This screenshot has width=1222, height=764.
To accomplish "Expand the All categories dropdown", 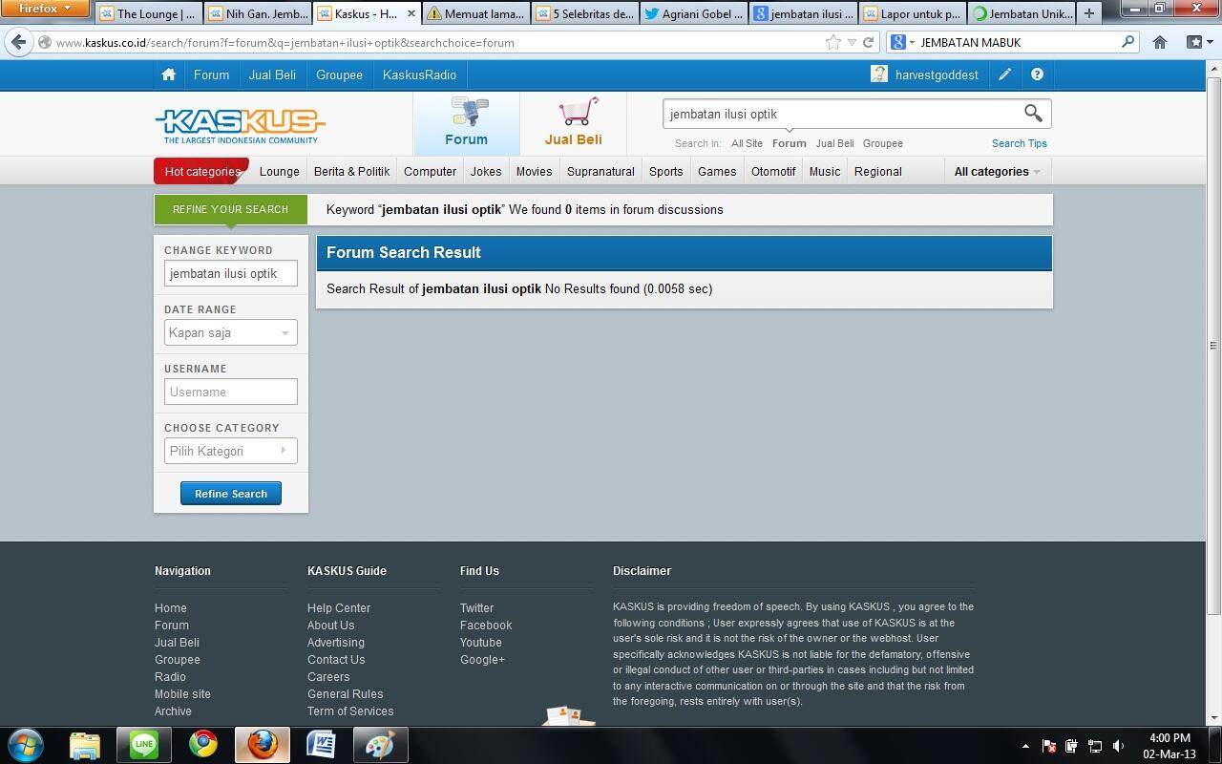I will [998, 172].
